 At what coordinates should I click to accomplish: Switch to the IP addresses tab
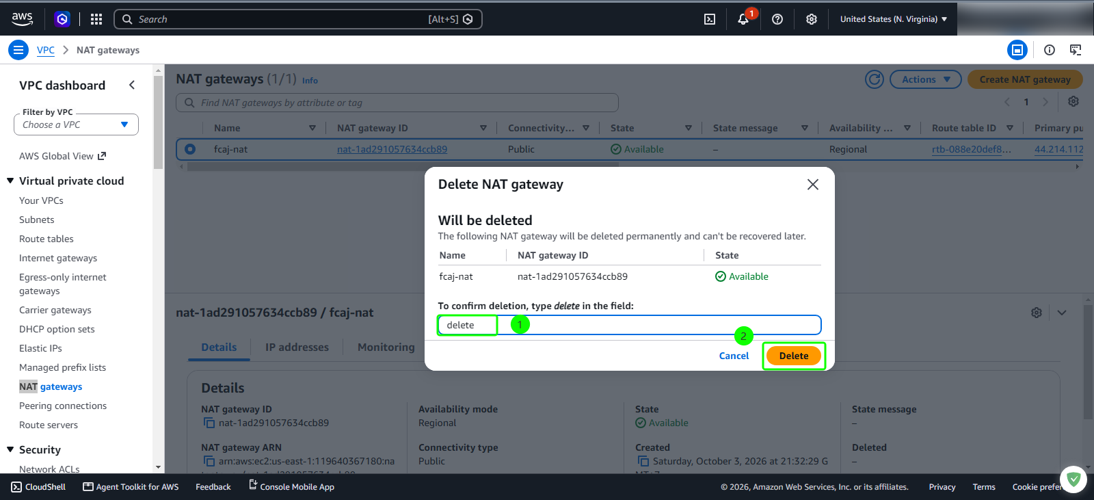(297, 347)
